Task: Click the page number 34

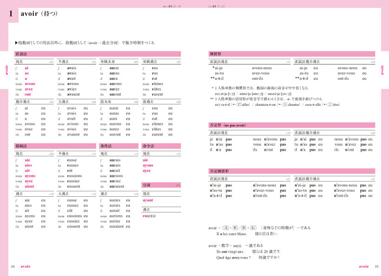Action: (13, 266)
